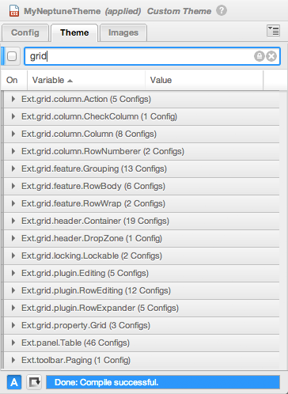Image resolution: width=288 pixels, height=394 pixels.
Task: Clear the grid filter text
Action: [x=271, y=56]
